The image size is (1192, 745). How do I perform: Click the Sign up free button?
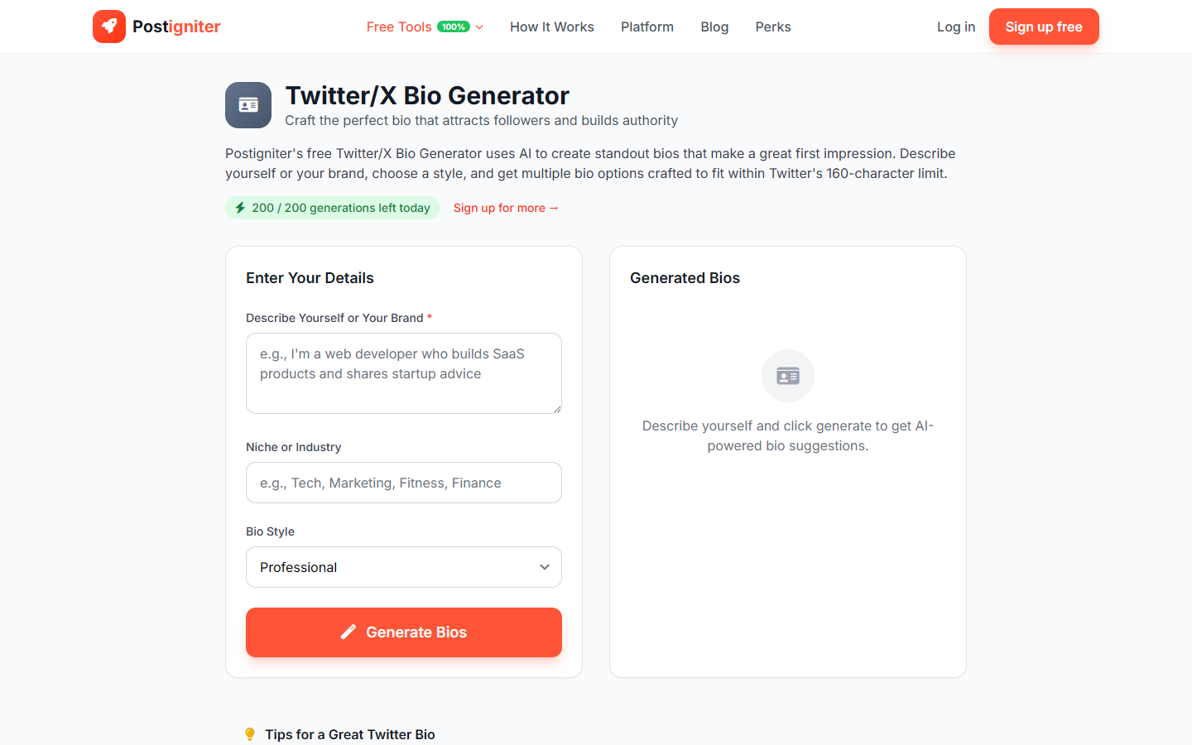click(x=1044, y=26)
